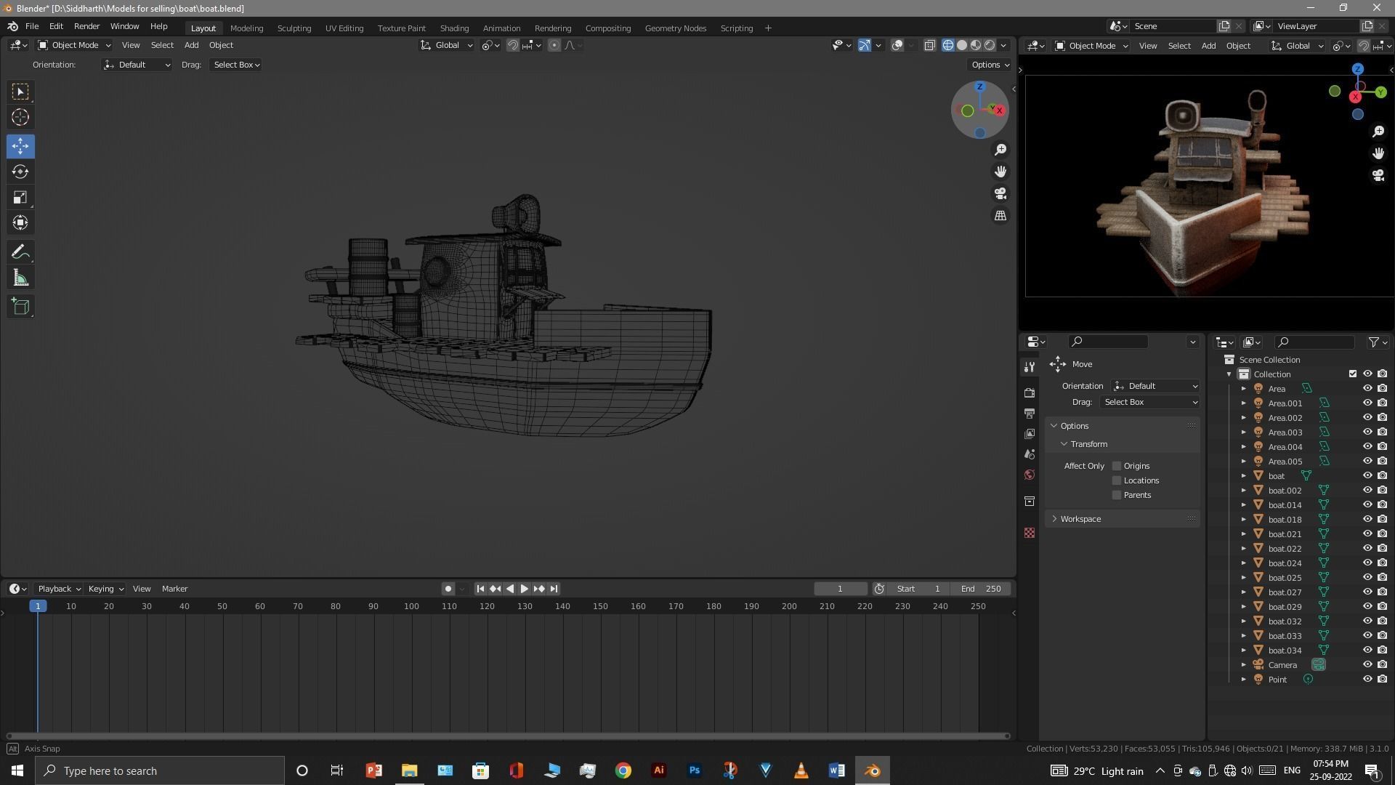The width and height of the screenshot is (1395, 785).
Task: Hide the Camera object in outliner
Action: pos(1367,664)
